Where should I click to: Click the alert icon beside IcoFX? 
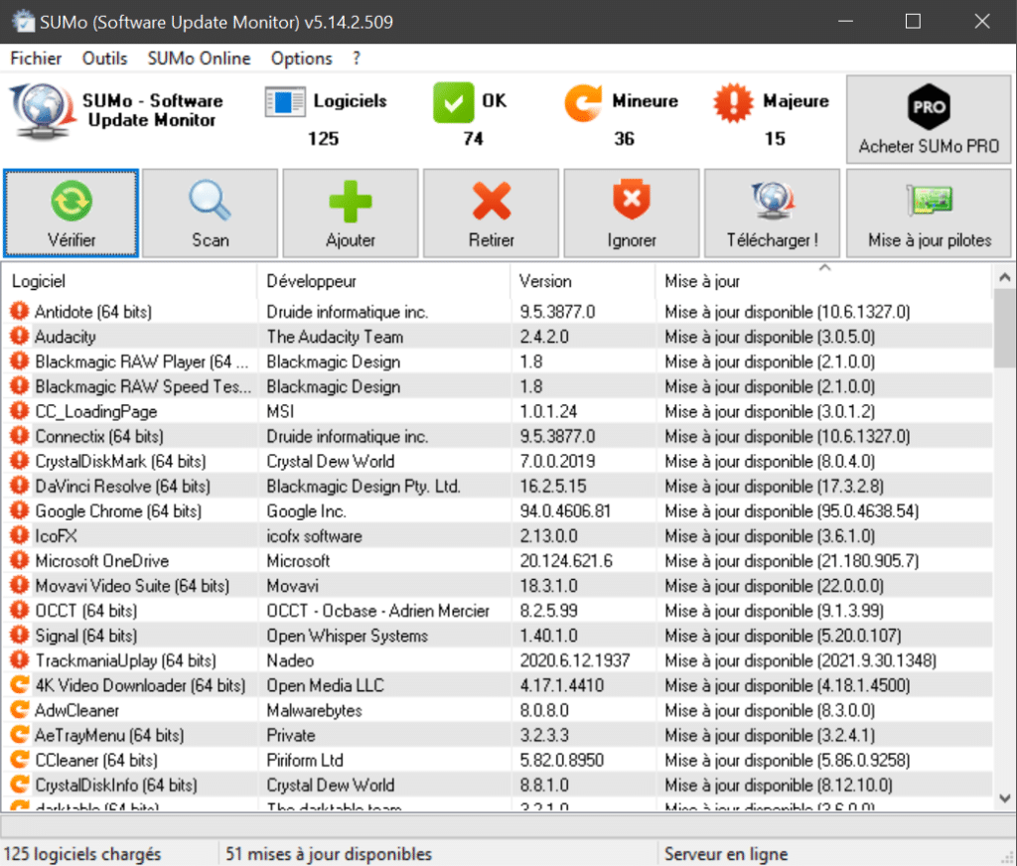click(x=20, y=536)
